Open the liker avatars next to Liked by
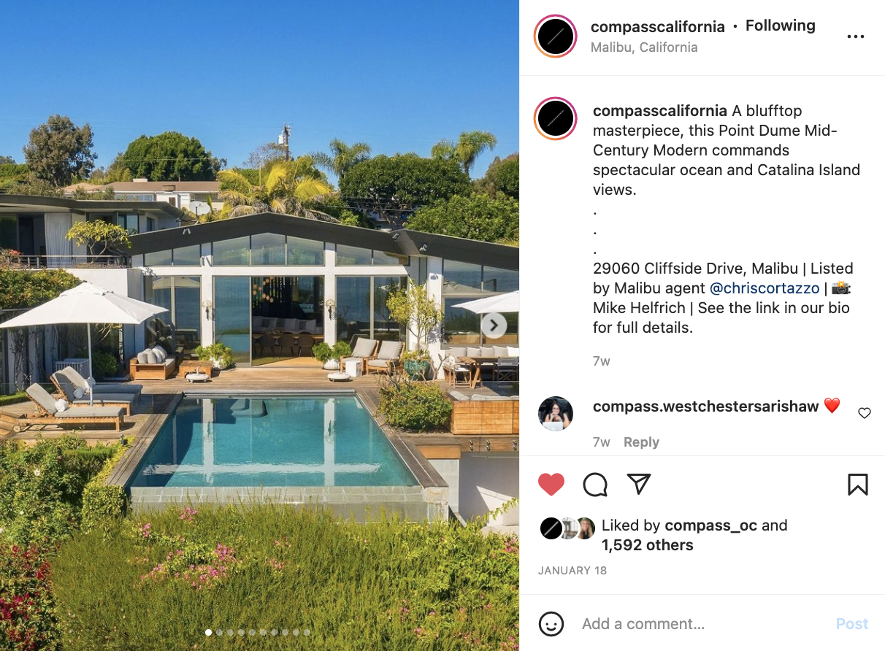The image size is (885, 651). [567, 528]
